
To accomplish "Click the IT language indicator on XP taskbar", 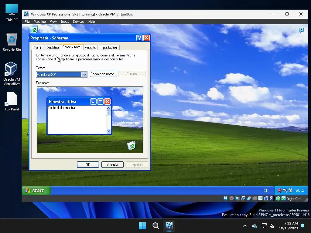I will (266, 191).
